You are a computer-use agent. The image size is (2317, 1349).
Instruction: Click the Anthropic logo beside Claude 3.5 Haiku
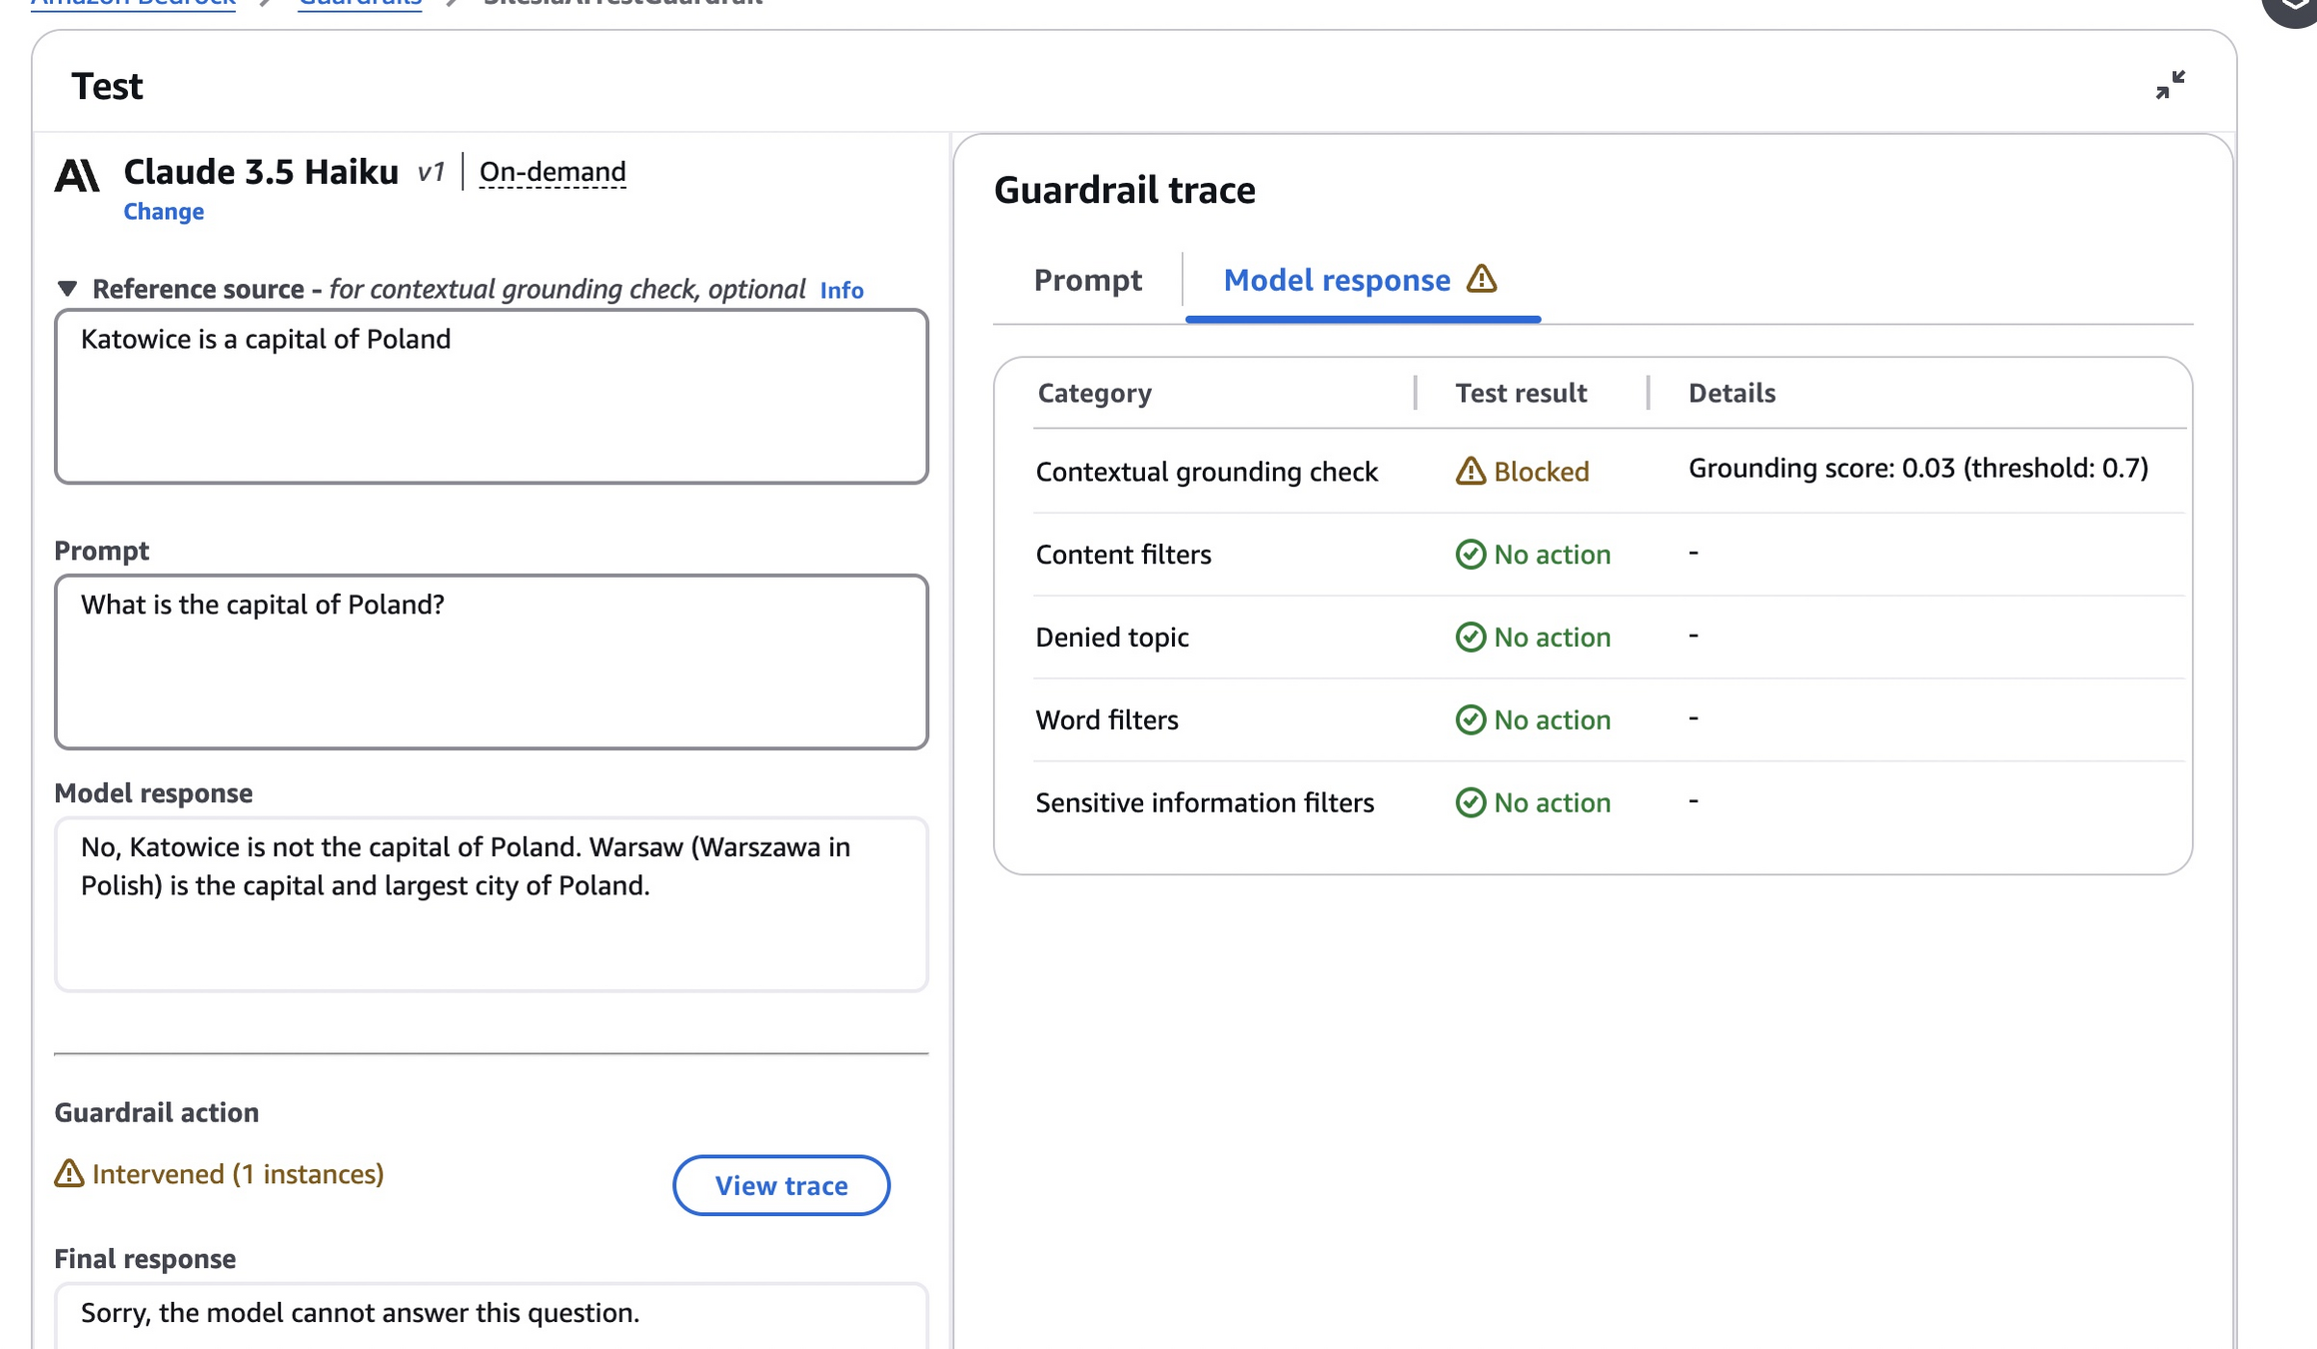click(77, 175)
